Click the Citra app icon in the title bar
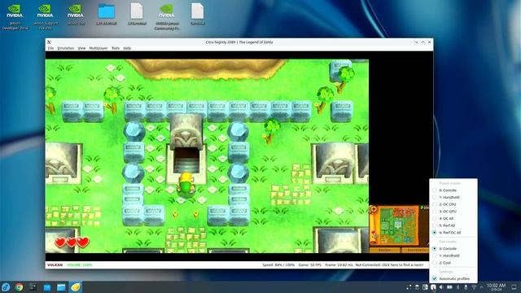The width and height of the screenshot is (521, 293). pos(49,42)
